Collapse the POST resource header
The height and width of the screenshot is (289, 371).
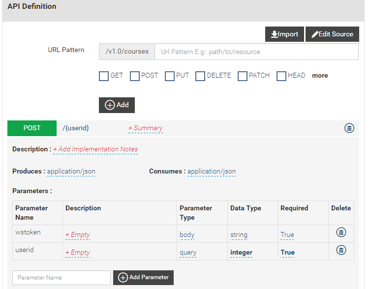[x=32, y=128]
